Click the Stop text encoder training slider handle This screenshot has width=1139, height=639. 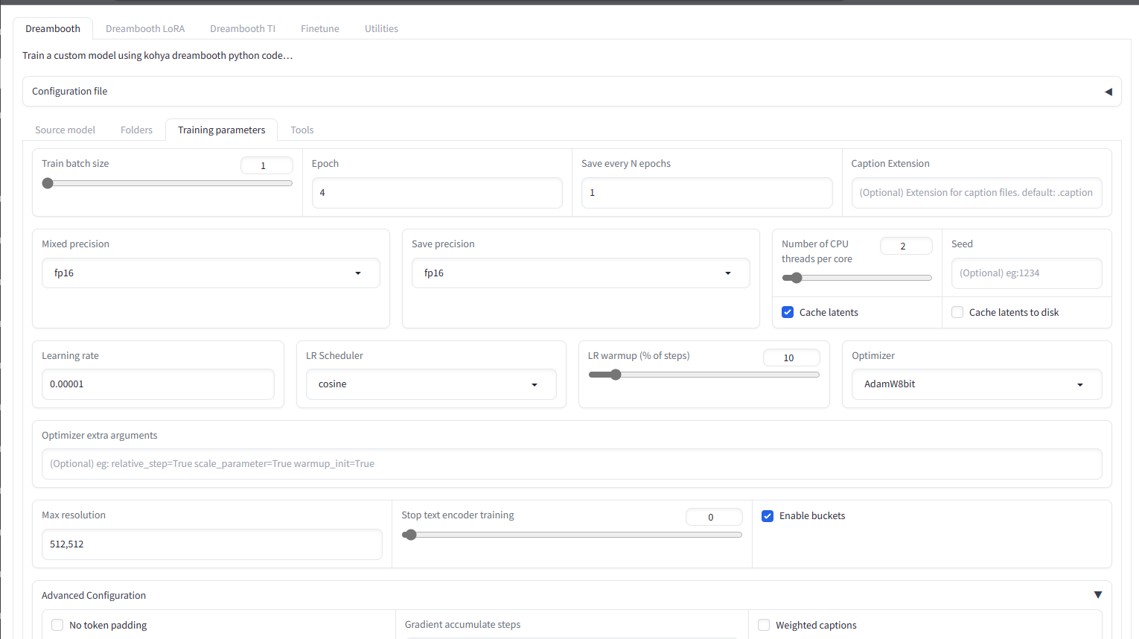(x=410, y=535)
